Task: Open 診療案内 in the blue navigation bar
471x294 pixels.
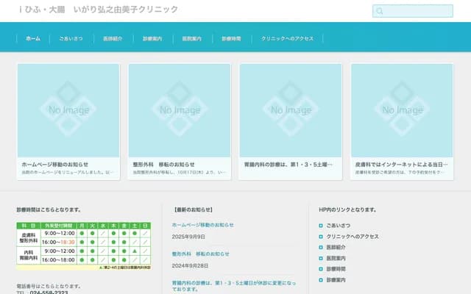Action: tap(152, 39)
